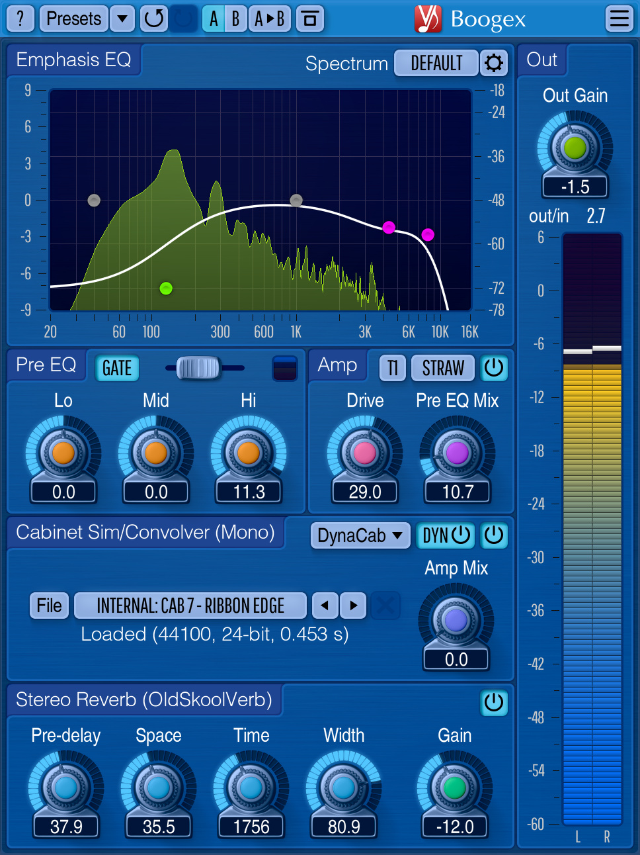Open the help question mark button
Image resolution: width=640 pixels, height=855 pixels.
coord(20,19)
